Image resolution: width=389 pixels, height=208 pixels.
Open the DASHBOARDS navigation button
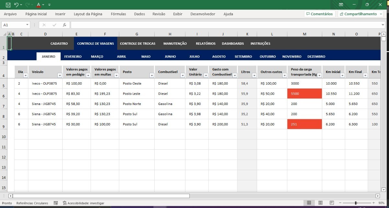[233, 44]
